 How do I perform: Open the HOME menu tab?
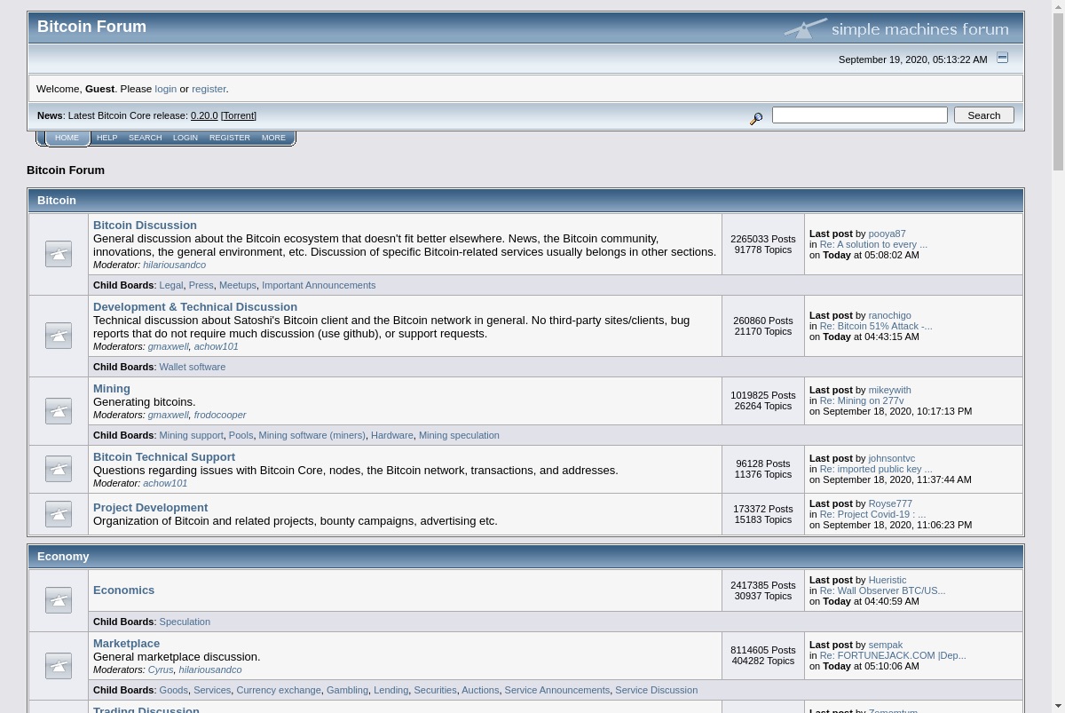pos(67,139)
